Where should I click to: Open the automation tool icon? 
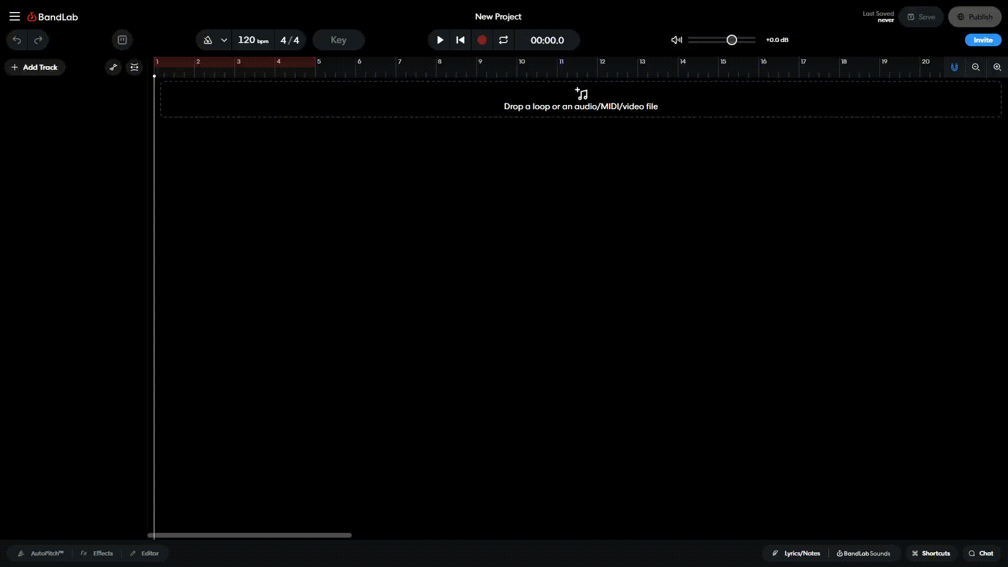pos(113,67)
